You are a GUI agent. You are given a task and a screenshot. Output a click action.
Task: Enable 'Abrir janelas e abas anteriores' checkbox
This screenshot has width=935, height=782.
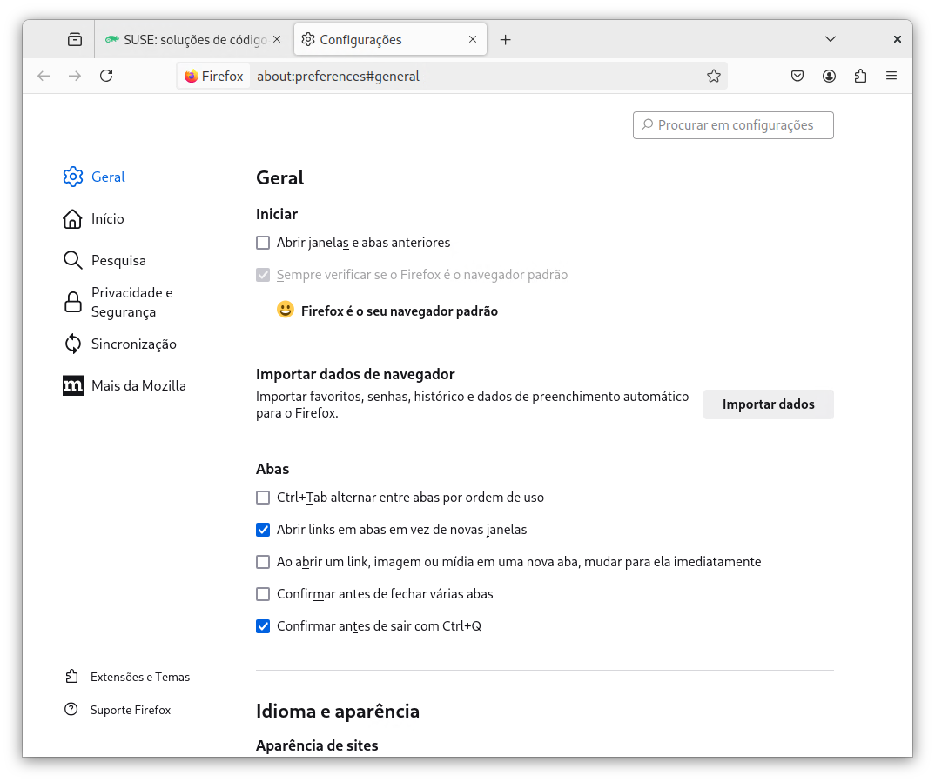[x=263, y=243]
